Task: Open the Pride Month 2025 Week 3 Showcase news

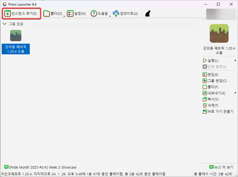Action: [40, 167]
